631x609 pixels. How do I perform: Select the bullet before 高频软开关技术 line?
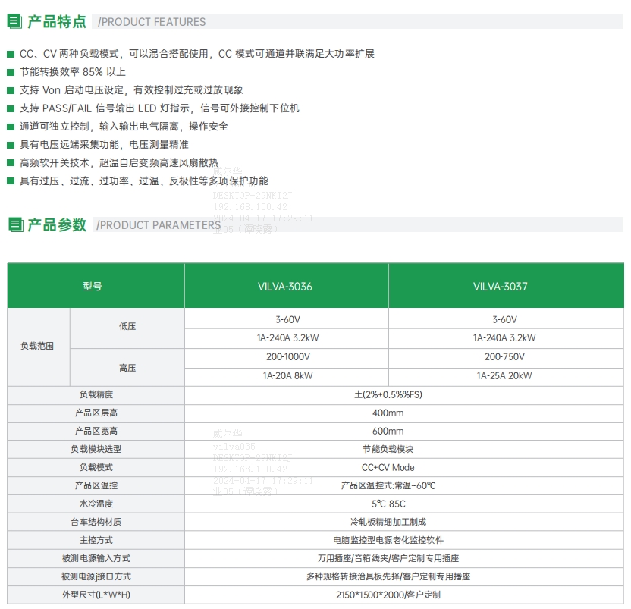(10, 163)
